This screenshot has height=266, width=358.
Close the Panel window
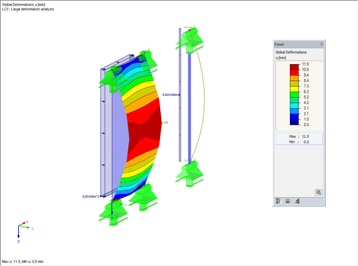point(321,44)
